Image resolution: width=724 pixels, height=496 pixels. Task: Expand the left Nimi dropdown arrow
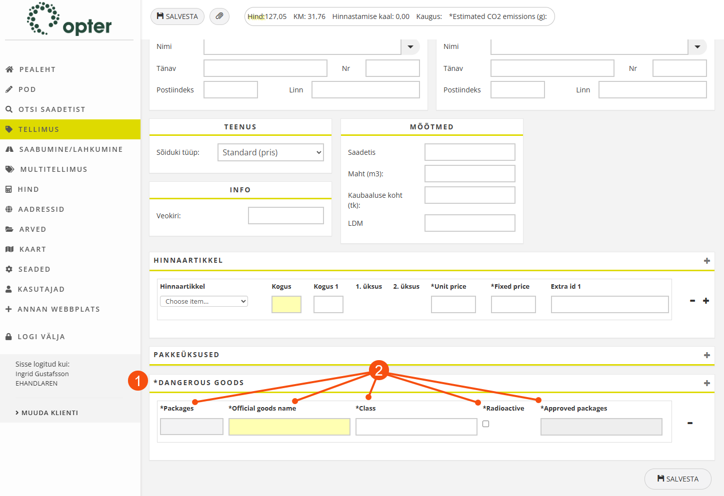pos(410,47)
